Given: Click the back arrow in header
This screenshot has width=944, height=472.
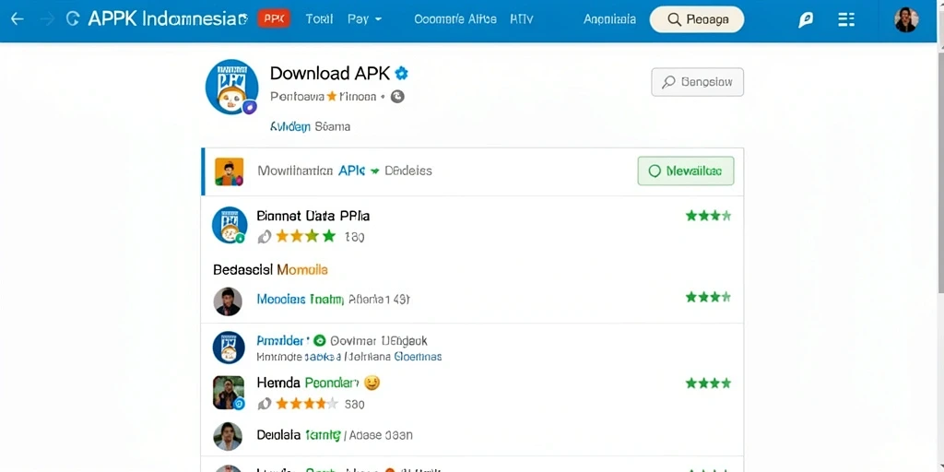Looking at the screenshot, I should pos(18,19).
